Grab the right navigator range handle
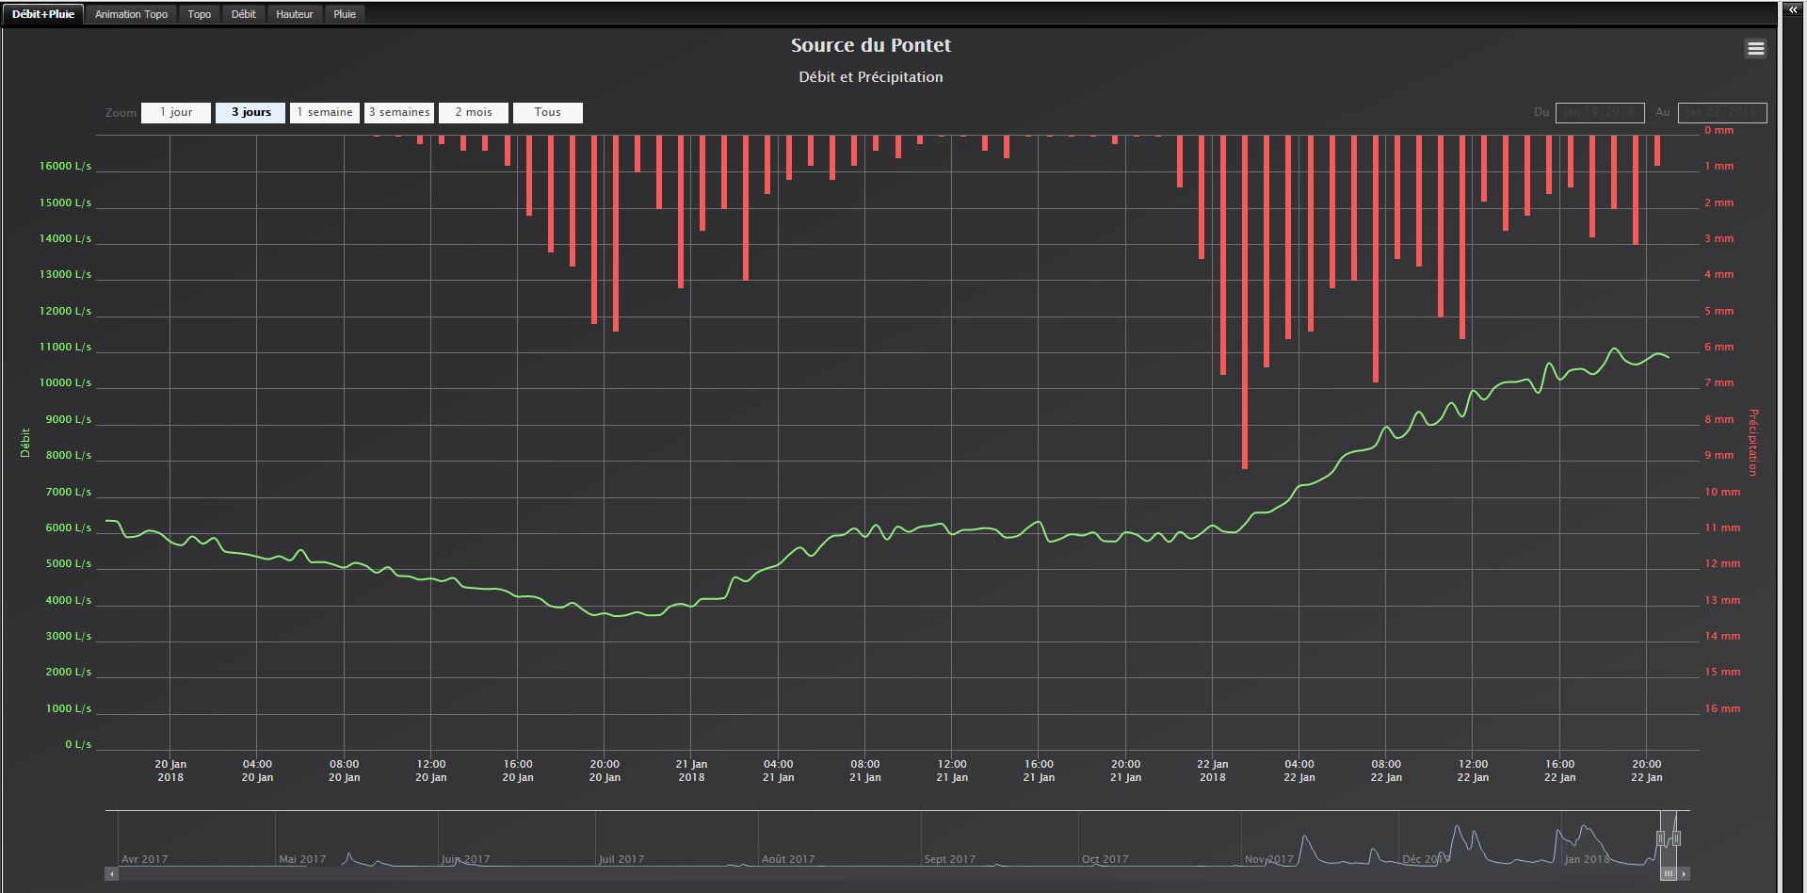The height and width of the screenshot is (893, 1807). [1676, 838]
